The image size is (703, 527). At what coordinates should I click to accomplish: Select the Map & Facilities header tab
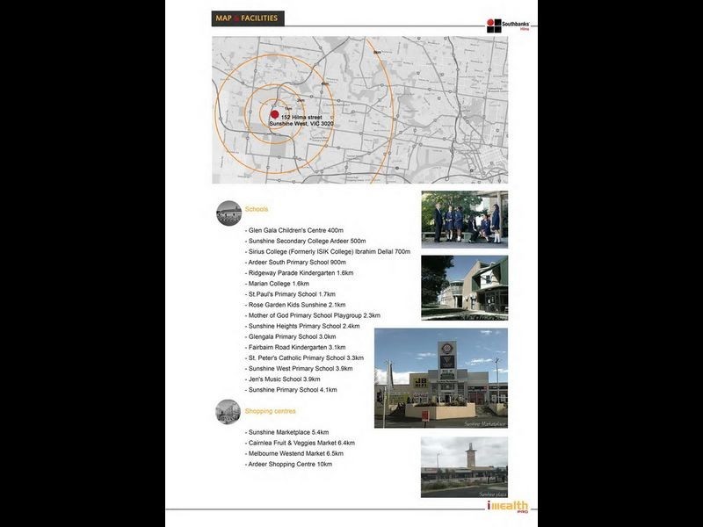click(x=248, y=18)
